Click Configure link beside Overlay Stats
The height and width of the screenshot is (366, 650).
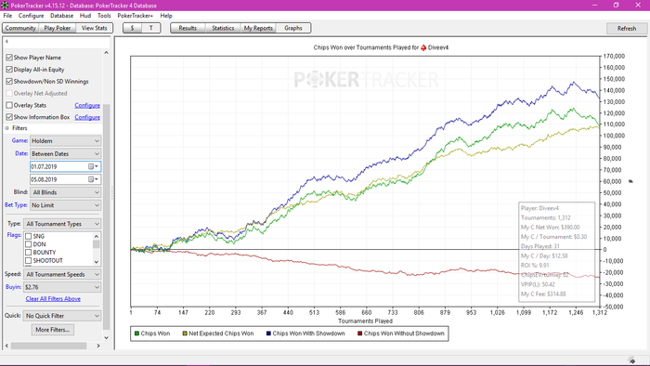pos(87,105)
